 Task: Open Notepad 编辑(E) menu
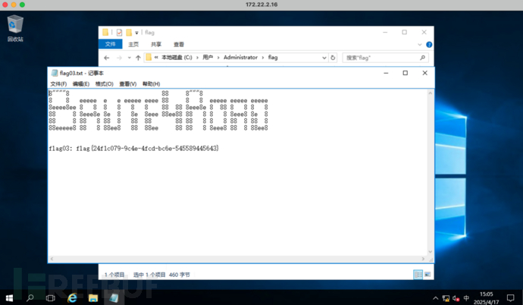pyautogui.click(x=80, y=83)
